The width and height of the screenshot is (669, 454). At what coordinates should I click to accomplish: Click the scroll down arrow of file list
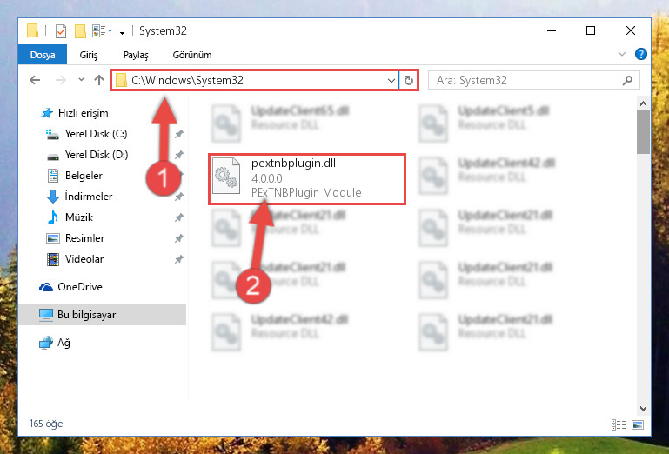point(644,409)
